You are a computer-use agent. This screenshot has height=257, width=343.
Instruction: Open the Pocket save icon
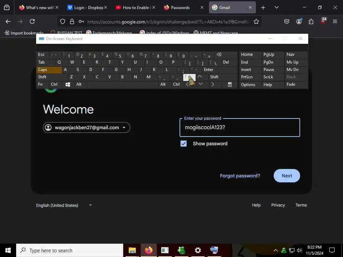[287, 21]
